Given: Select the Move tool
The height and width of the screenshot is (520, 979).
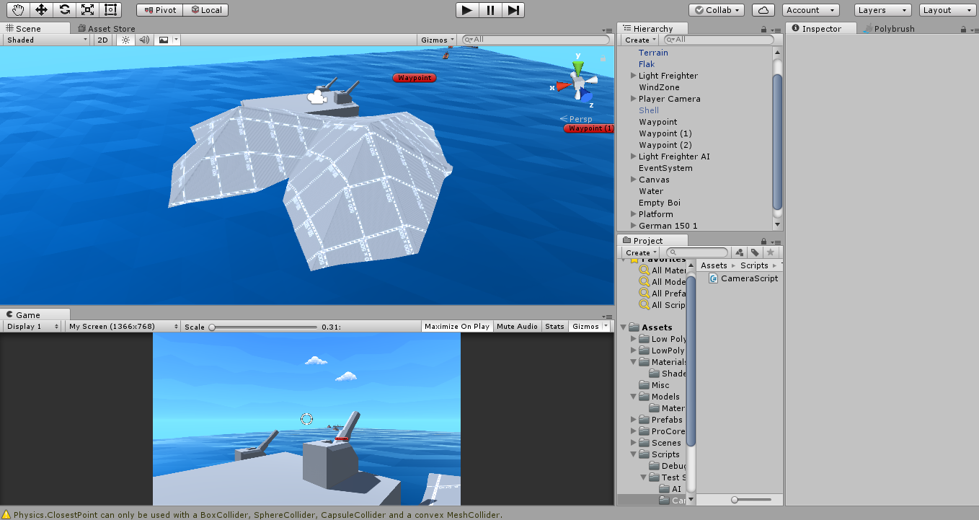Looking at the screenshot, I should click(x=41, y=9).
